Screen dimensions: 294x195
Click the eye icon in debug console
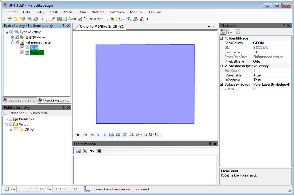[92, 151]
